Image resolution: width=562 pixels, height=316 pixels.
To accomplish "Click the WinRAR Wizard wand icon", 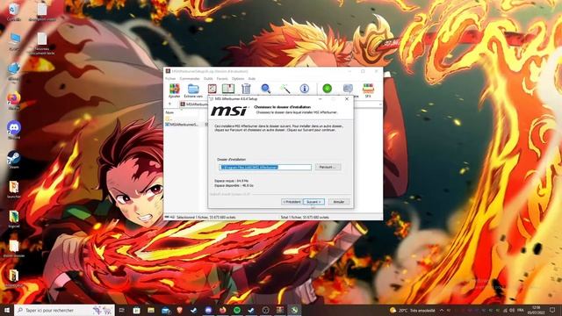I will pos(285,89).
